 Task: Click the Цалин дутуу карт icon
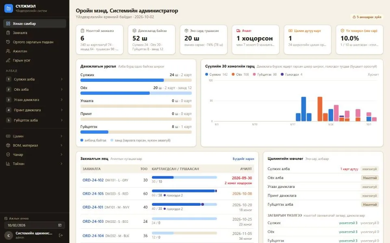point(290,31)
